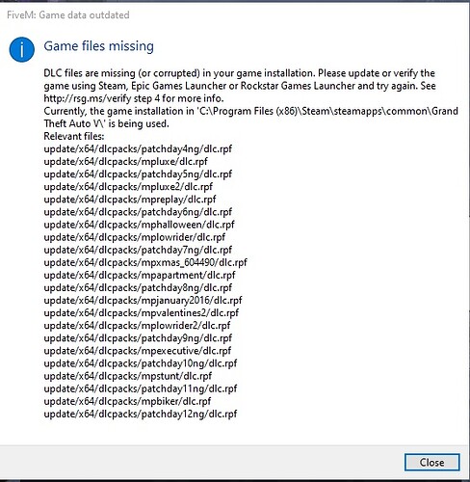The image size is (470, 482).
Task: Click the mpstunt/dlc.rpf file path
Action: pyautogui.click(x=128, y=376)
